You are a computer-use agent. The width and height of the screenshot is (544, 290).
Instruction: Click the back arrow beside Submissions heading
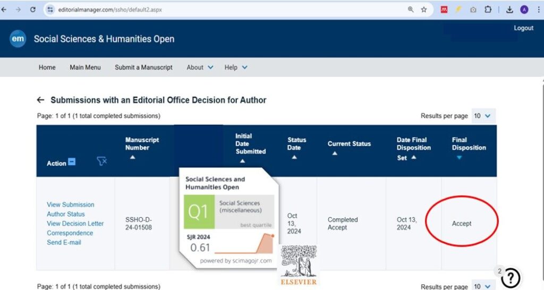point(40,100)
